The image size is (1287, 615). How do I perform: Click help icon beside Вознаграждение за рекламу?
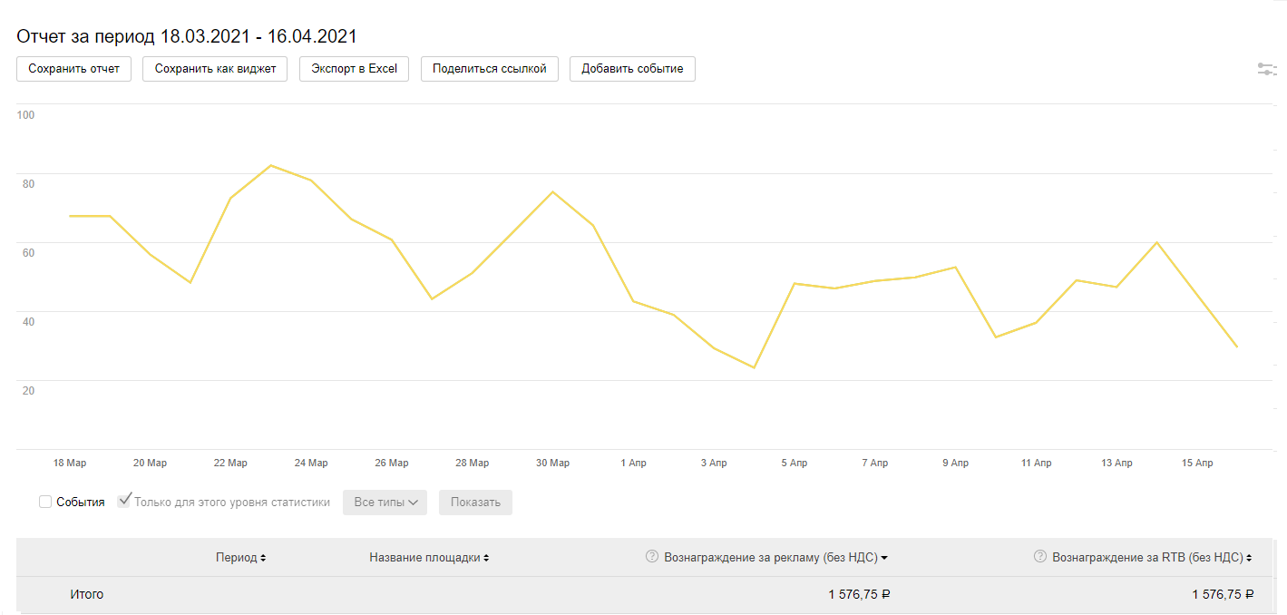coord(651,557)
